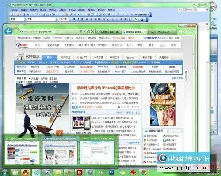Open the Photoshop taskbar icon
Viewport: 221px width, 176px height.
click(111, 172)
